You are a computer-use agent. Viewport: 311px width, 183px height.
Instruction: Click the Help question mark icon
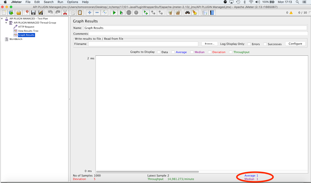[212, 13]
